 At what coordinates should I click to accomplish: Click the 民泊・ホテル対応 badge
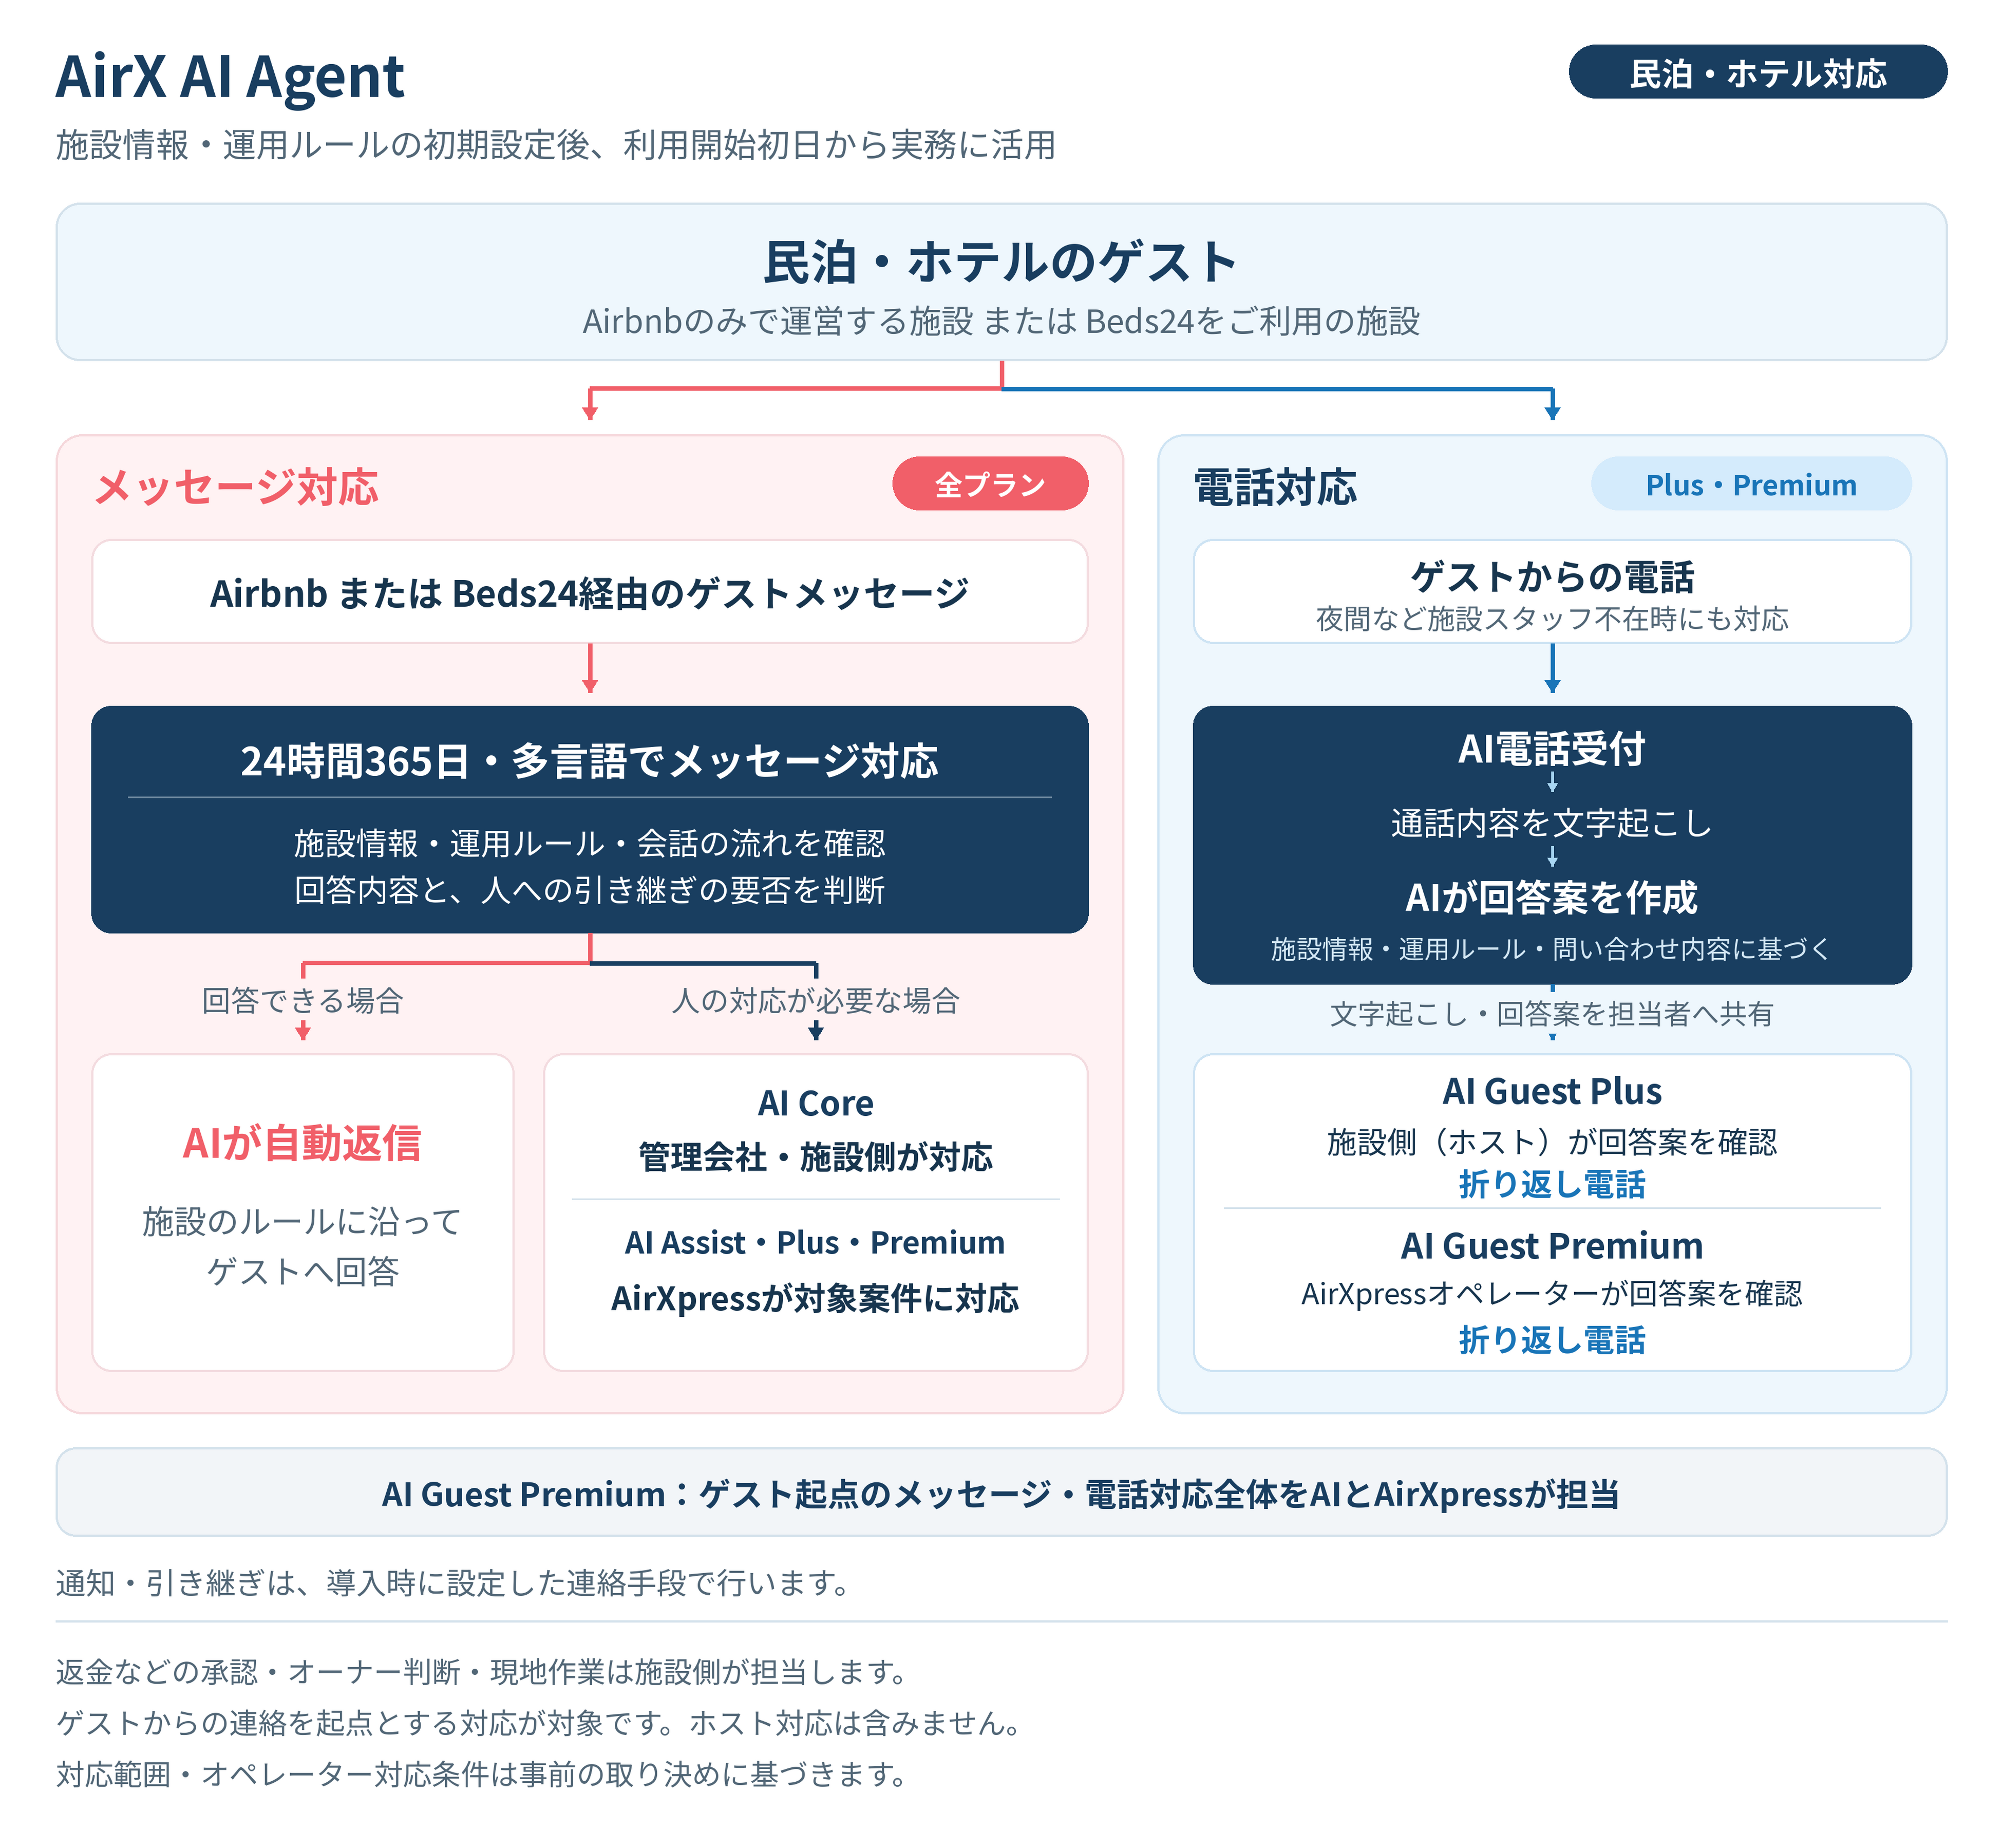click(1757, 72)
